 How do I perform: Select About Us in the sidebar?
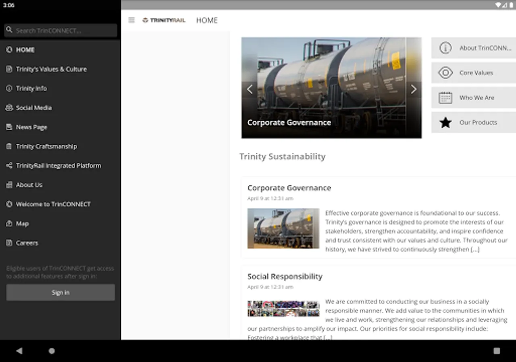coord(60,185)
